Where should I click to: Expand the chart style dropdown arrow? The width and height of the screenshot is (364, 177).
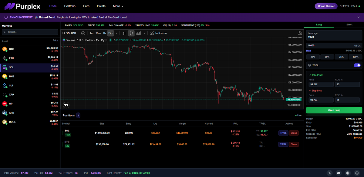(144, 33)
